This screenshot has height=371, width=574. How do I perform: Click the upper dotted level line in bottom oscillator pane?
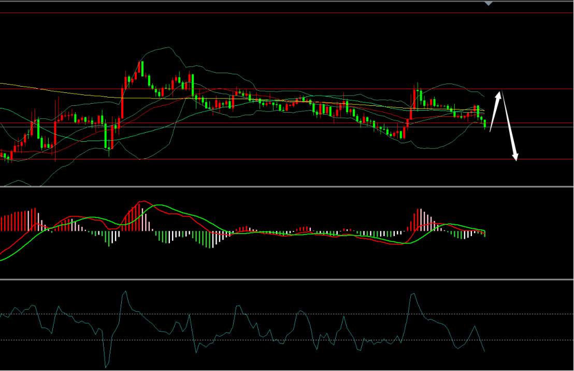click(287, 314)
